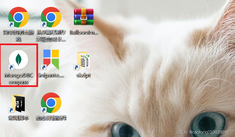Screen dimensions: 235x137
Task: Click the label text "skript"
Action: (83, 75)
